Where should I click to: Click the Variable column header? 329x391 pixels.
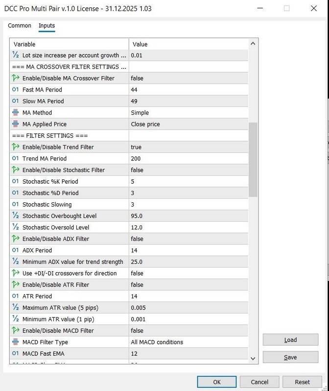tap(69, 44)
